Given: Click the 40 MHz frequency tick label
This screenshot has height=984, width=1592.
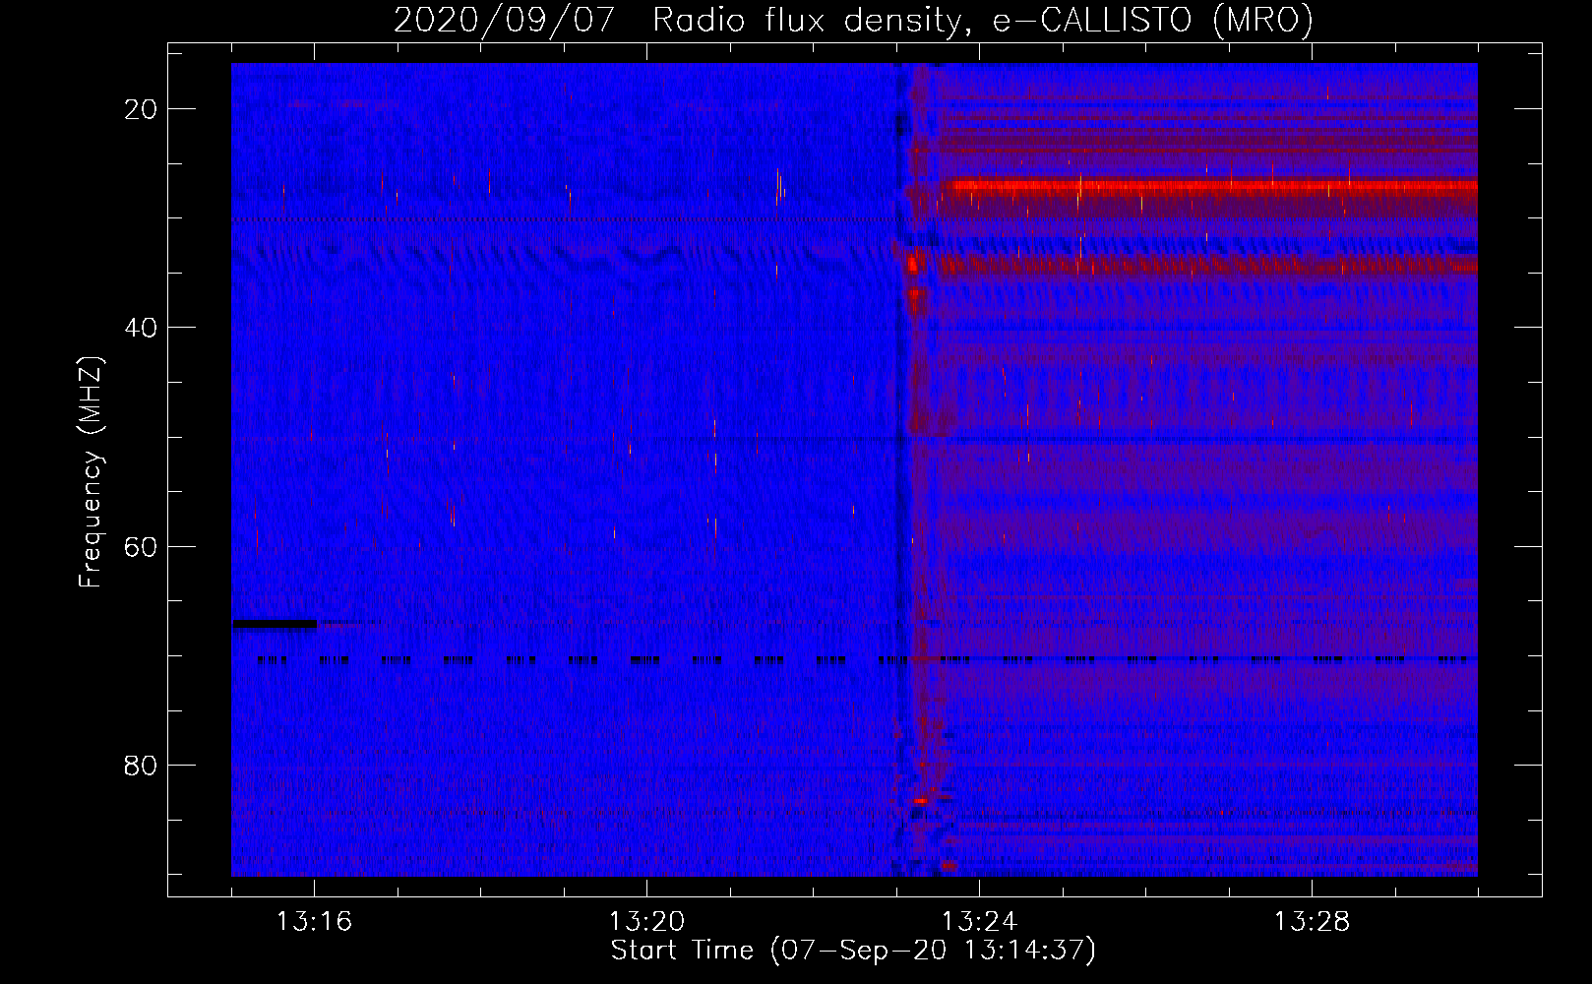Looking at the screenshot, I should pyautogui.click(x=141, y=328).
